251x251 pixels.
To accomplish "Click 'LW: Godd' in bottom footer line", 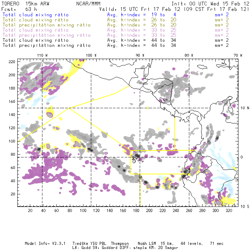I will tap(81, 248).
